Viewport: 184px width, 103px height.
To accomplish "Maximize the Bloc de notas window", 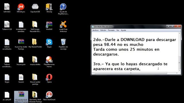I will 172,26.
